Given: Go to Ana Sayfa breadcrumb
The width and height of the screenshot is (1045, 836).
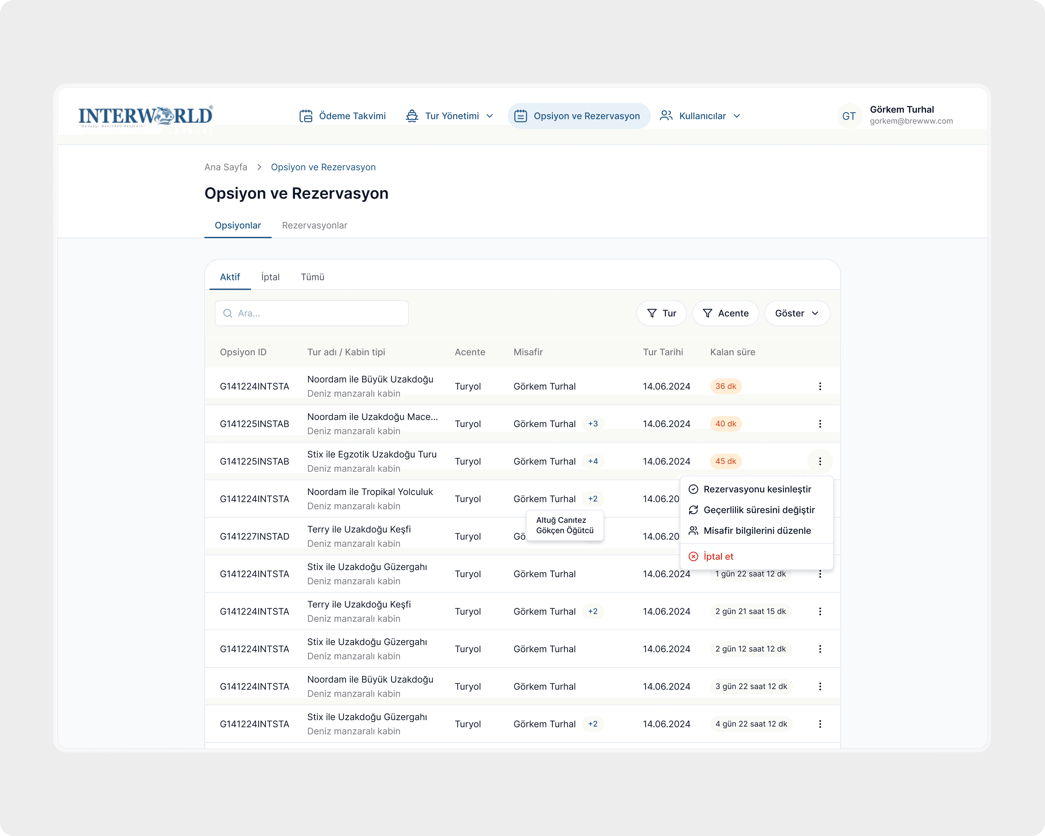Looking at the screenshot, I should point(226,167).
